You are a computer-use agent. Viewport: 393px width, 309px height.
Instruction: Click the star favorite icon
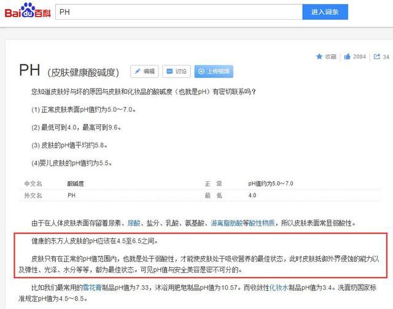click(x=319, y=57)
